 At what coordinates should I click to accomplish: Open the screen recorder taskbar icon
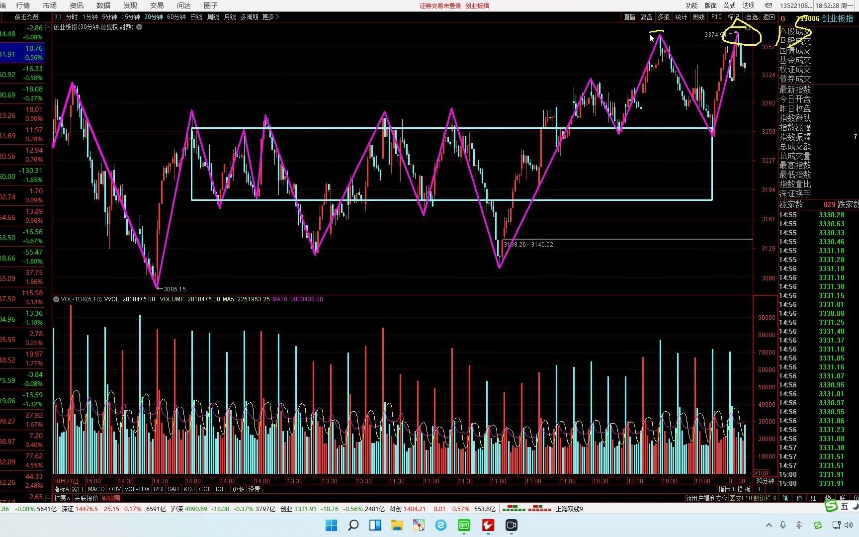(x=512, y=525)
